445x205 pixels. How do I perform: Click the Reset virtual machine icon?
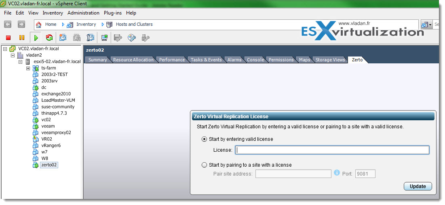coord(49,38)
